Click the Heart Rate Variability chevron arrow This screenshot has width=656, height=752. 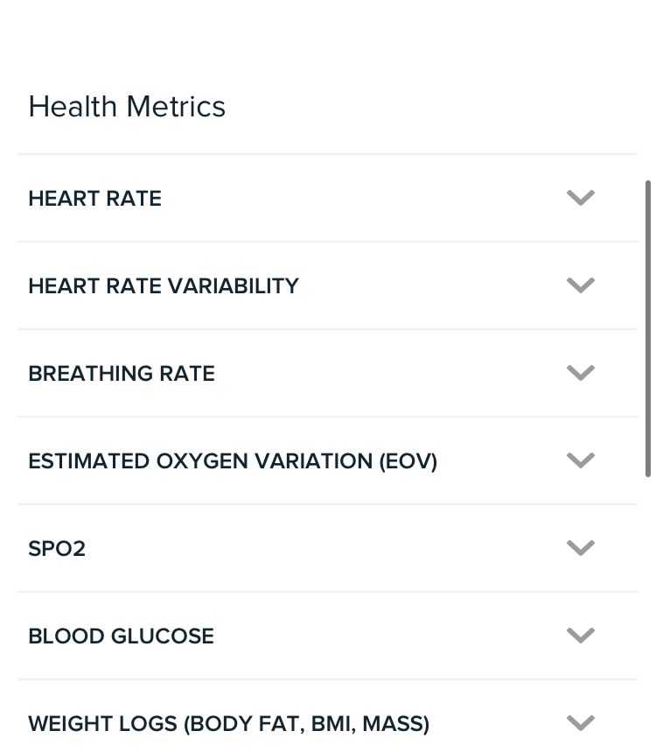tap(581, 285)
